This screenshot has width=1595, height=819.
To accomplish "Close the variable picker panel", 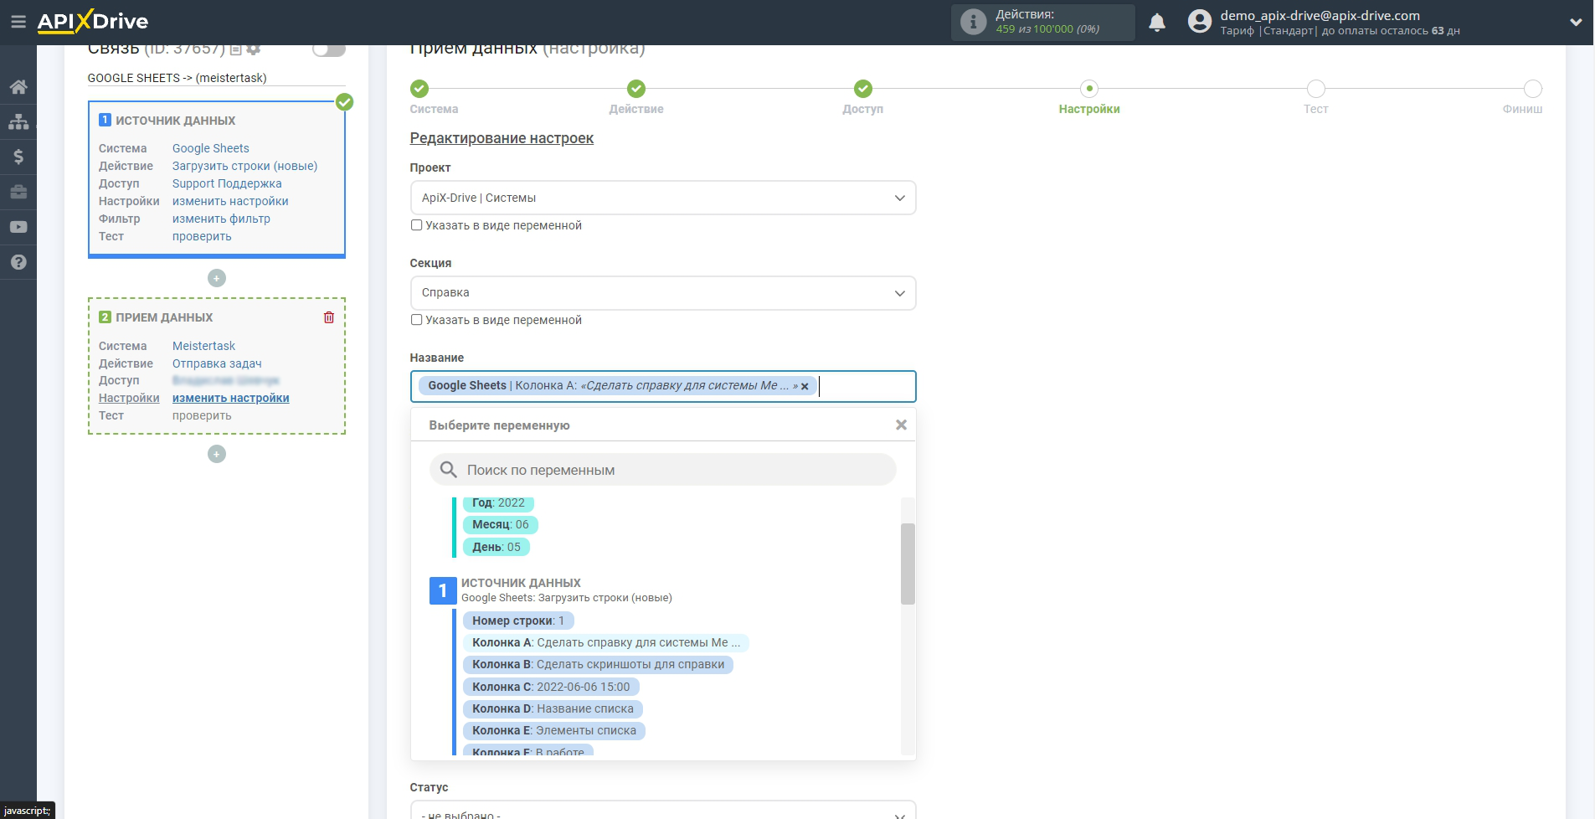I will (901, 425).
